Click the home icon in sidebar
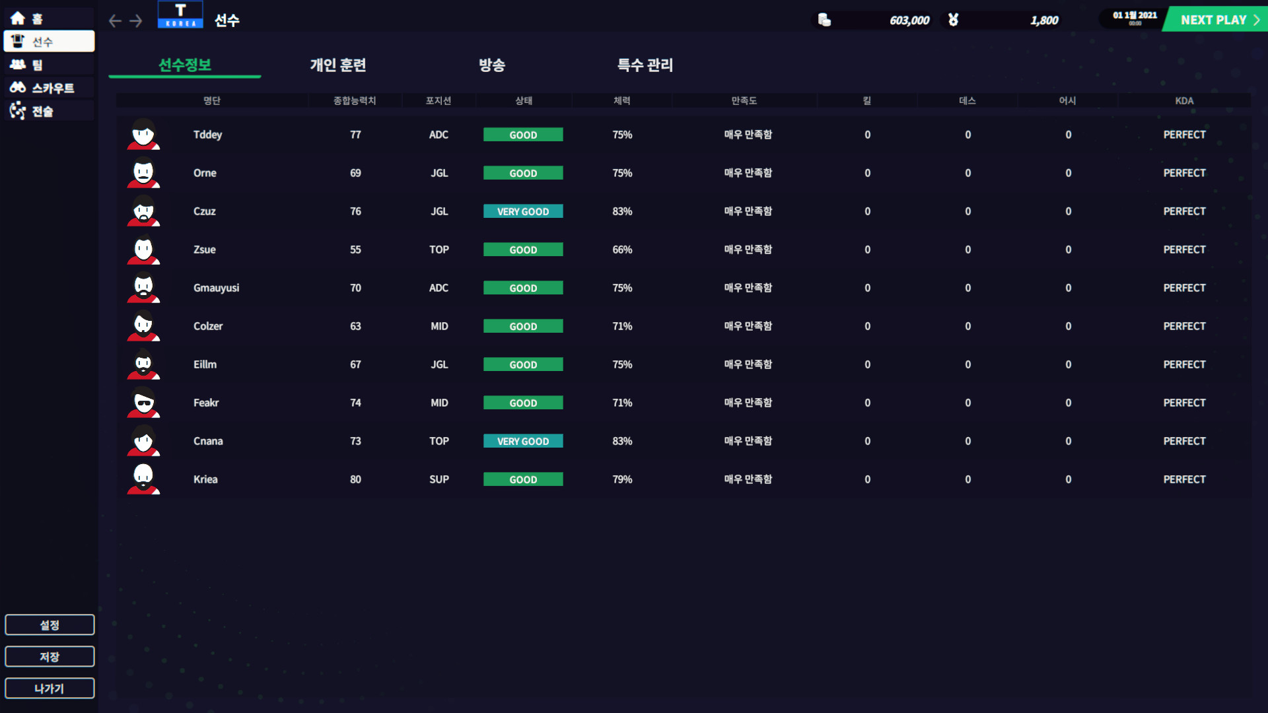The height and width of the screenshot is (713, 1268). coord(18,18)
